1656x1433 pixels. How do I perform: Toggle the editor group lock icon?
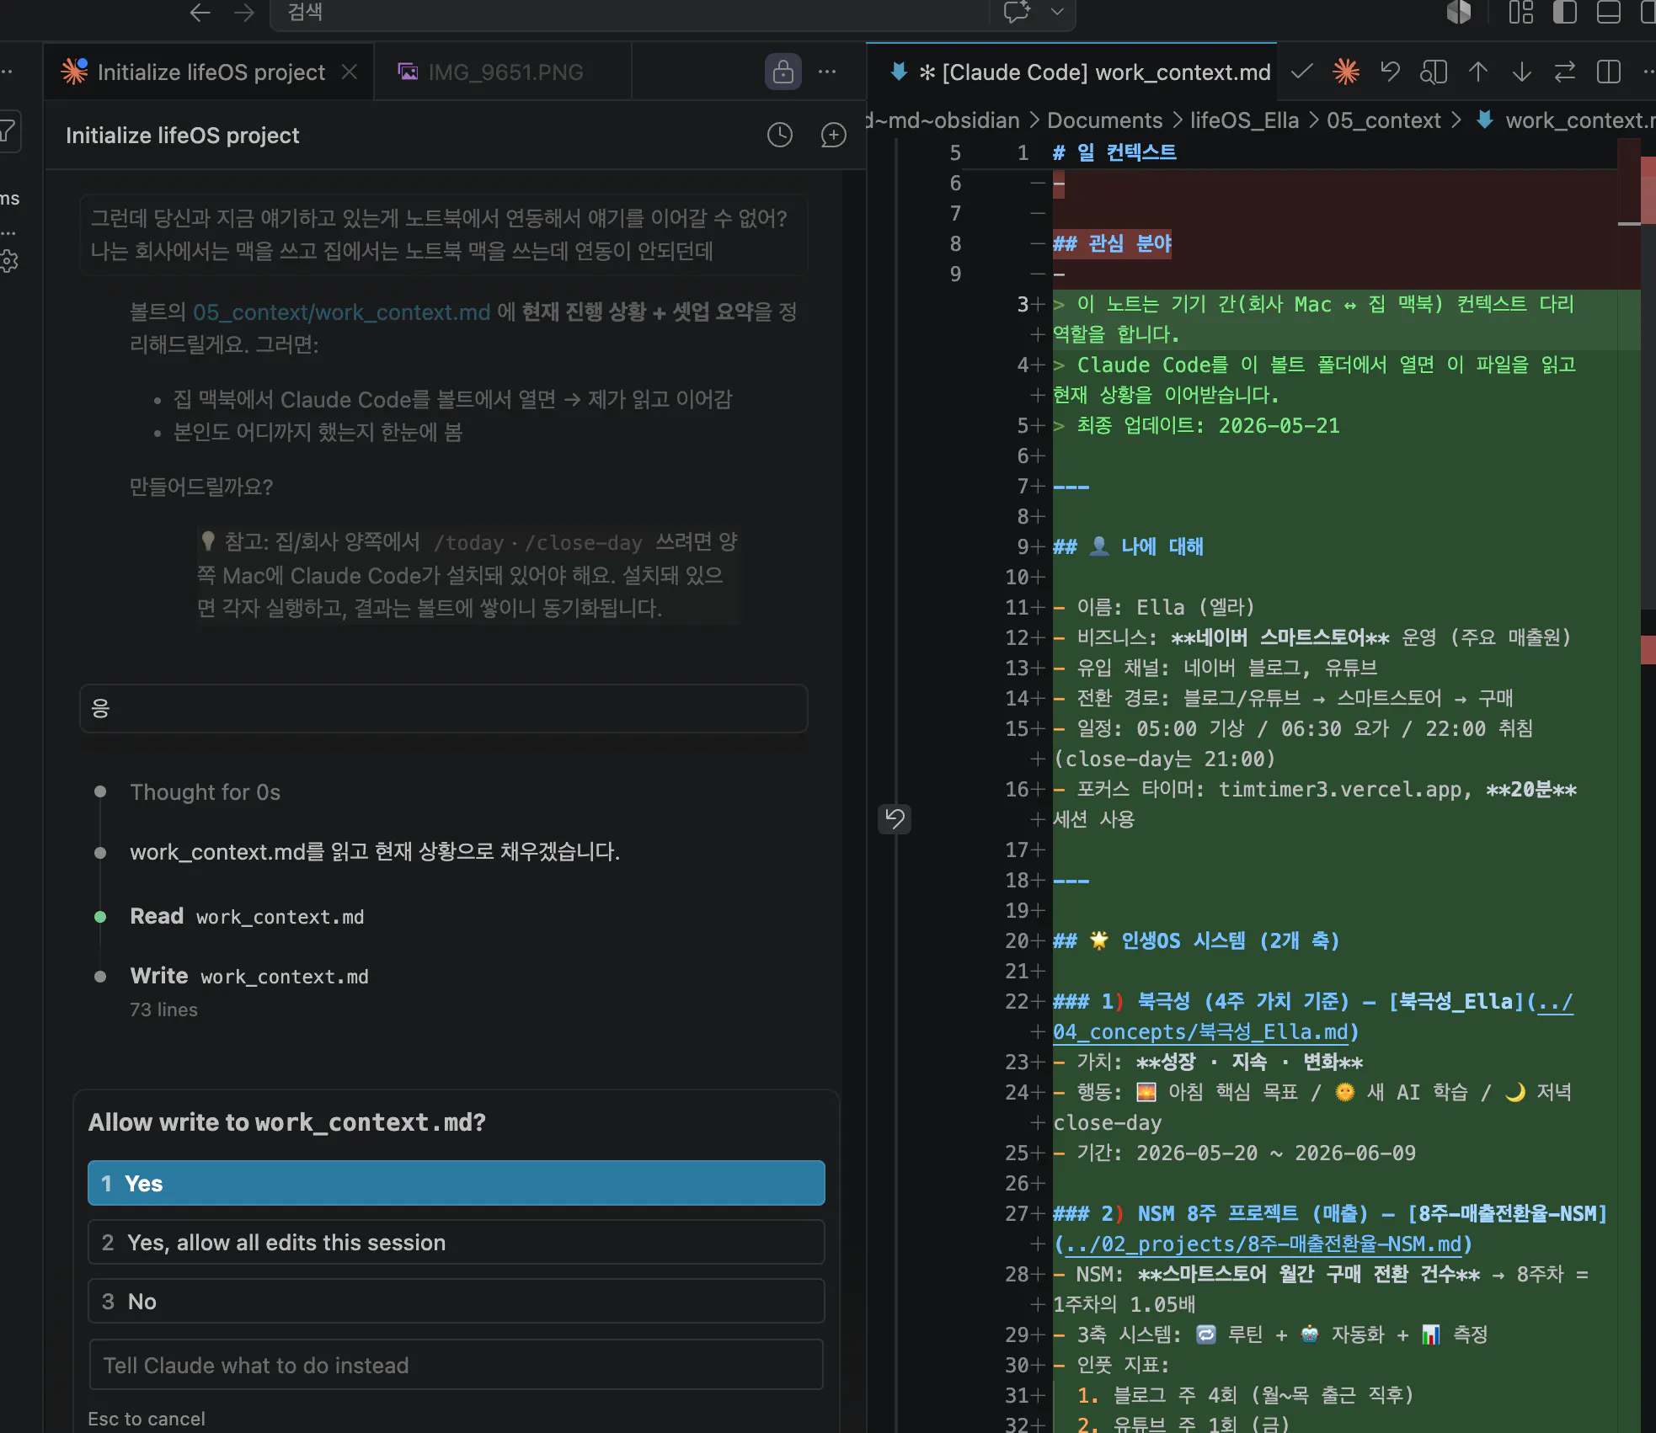783,72
